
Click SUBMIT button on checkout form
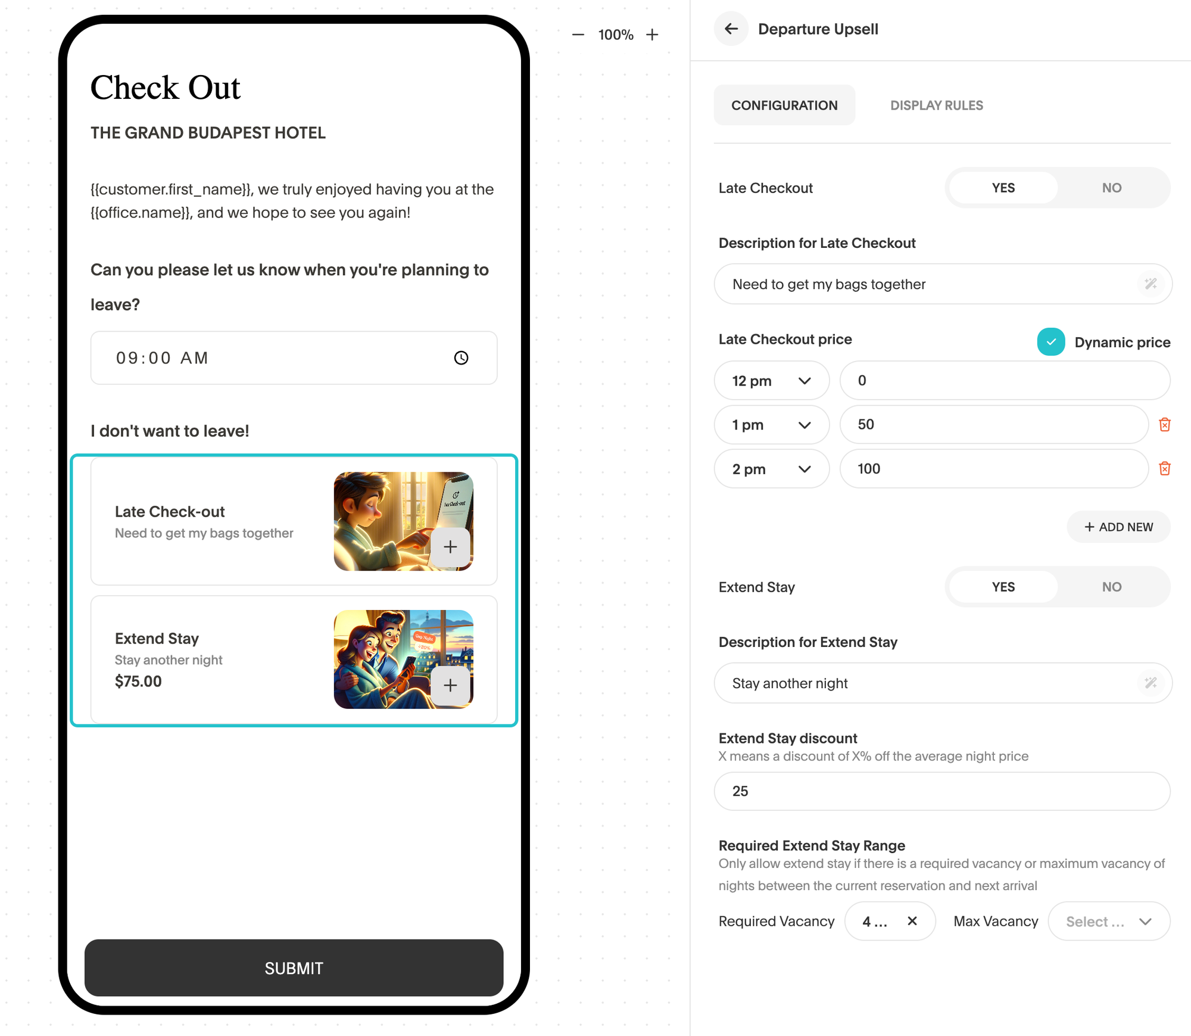coord(294,967)
